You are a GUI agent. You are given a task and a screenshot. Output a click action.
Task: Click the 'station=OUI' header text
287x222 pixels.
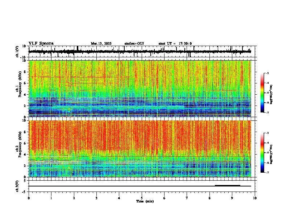[134, 44]
